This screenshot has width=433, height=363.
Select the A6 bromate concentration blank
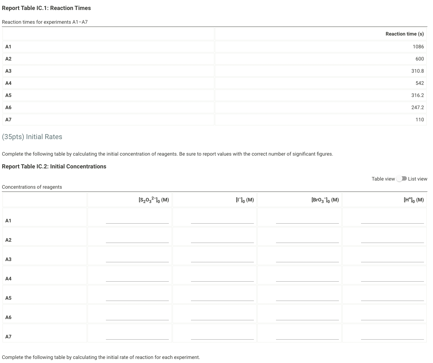click(x=307, y=316)
